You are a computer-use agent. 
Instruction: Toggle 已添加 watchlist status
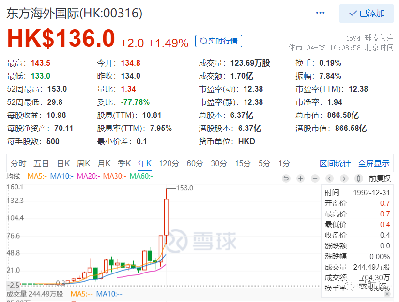click(366, 14)
